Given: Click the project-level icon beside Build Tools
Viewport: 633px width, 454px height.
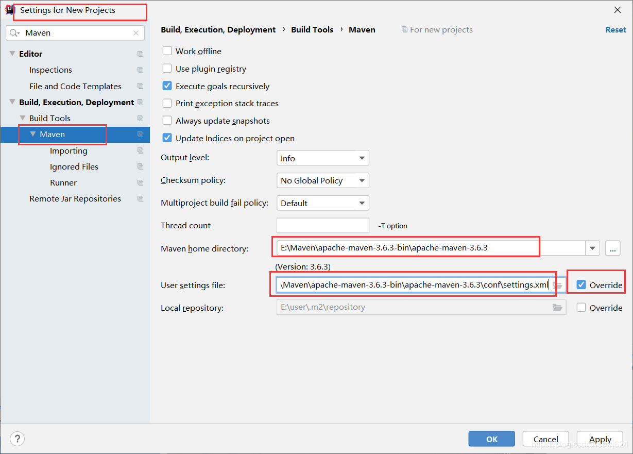Looking at the screenshot, I should pyautogui.click(x=140, y=119).
